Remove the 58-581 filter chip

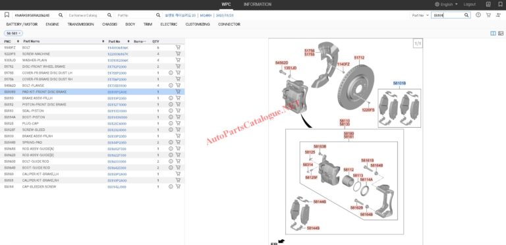(20, 33)
